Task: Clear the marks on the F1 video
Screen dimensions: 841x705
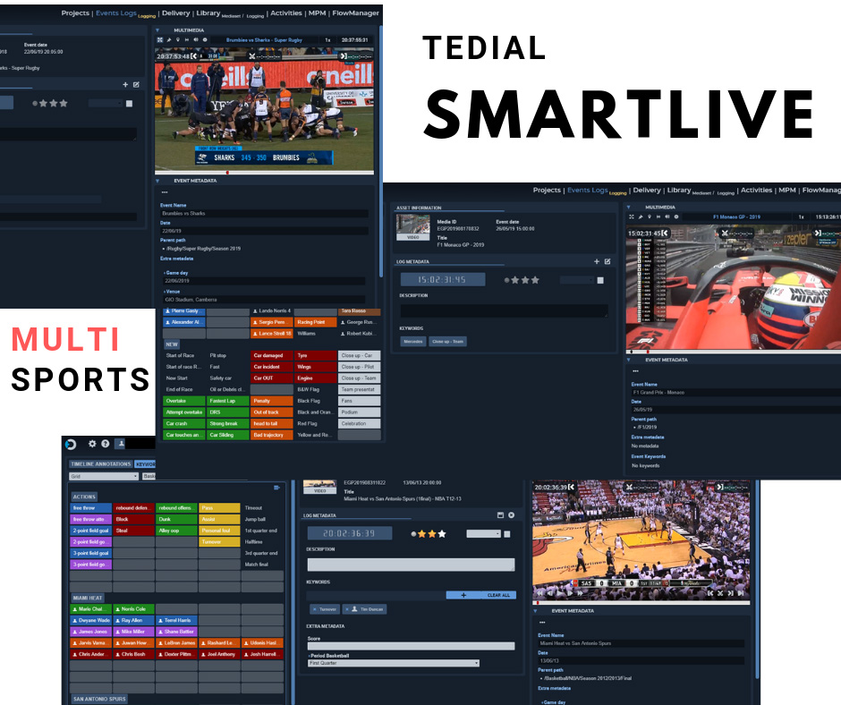Action: pos(725,233)
